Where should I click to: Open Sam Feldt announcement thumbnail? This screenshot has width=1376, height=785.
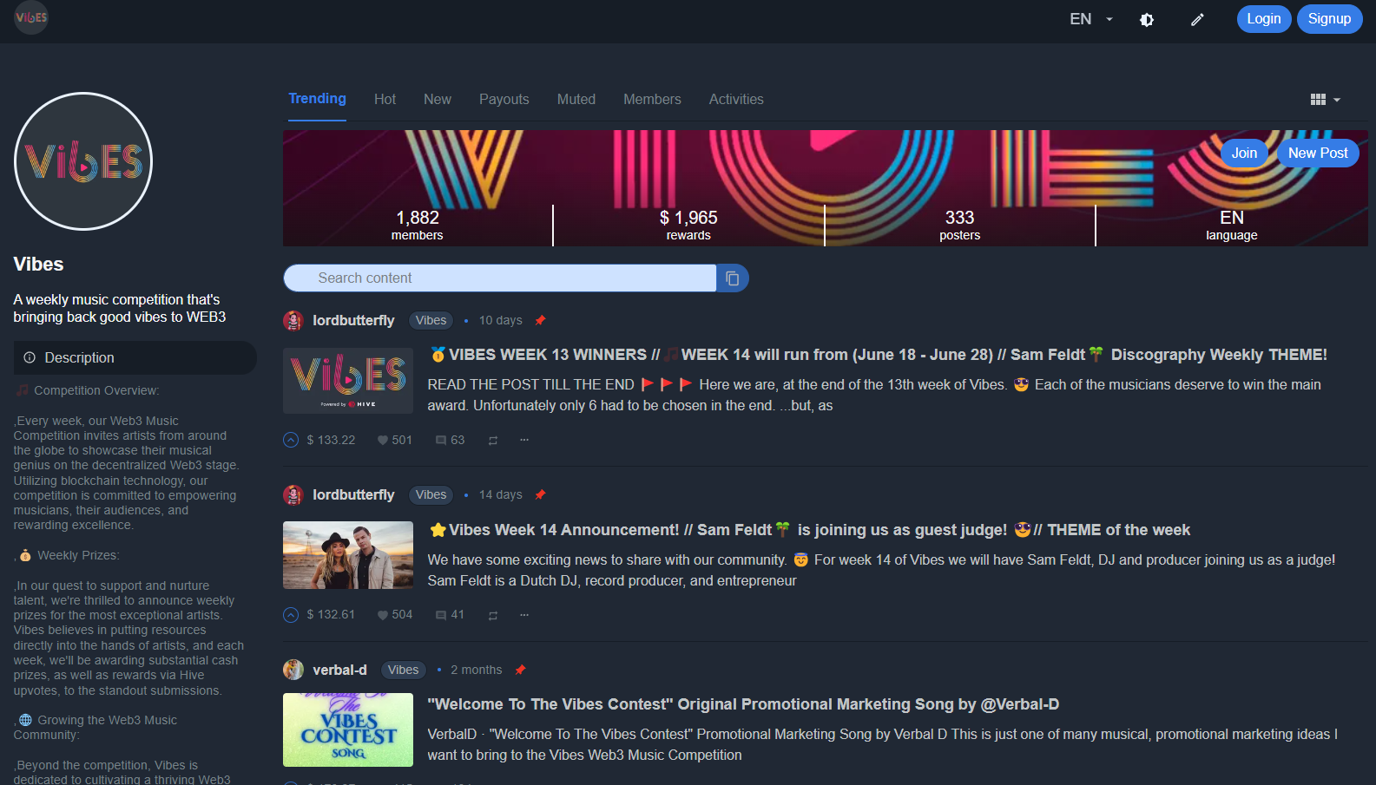(348, 555)
